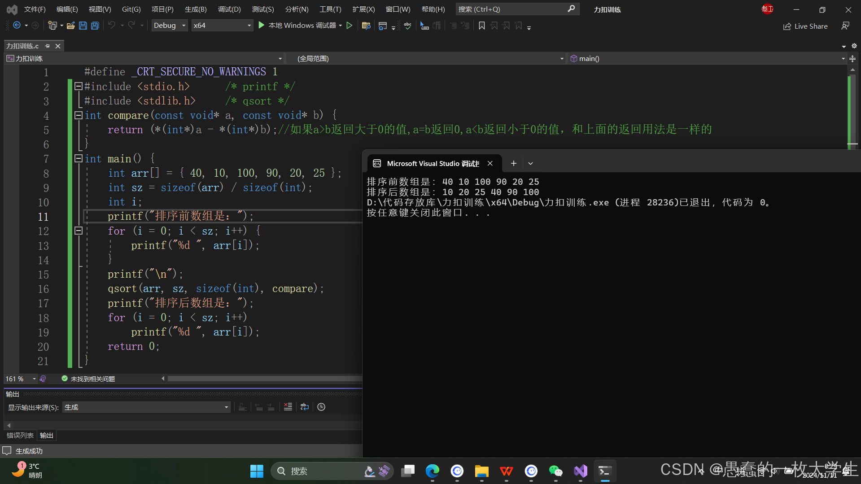Toggle word wrap in the output panel
Viewport: 861px width, 484px height.
point(305,407)
